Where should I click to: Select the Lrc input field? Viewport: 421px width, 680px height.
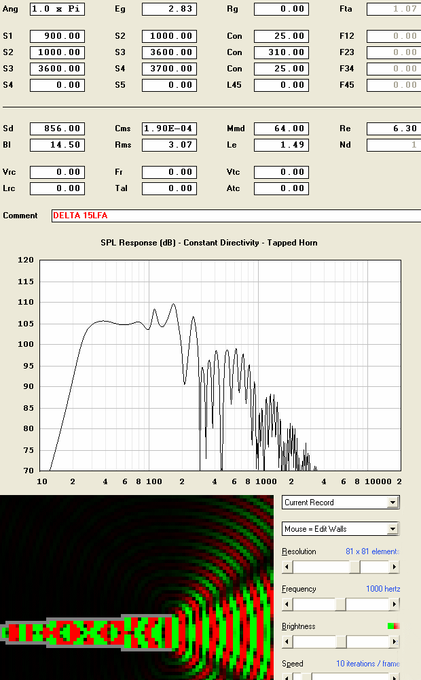click(57, 188)
